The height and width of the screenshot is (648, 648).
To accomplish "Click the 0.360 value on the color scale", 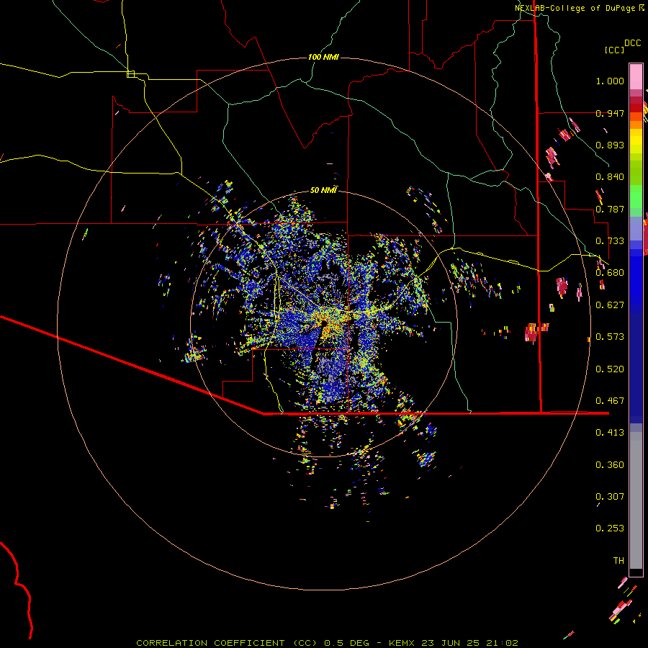I will 610,465.
